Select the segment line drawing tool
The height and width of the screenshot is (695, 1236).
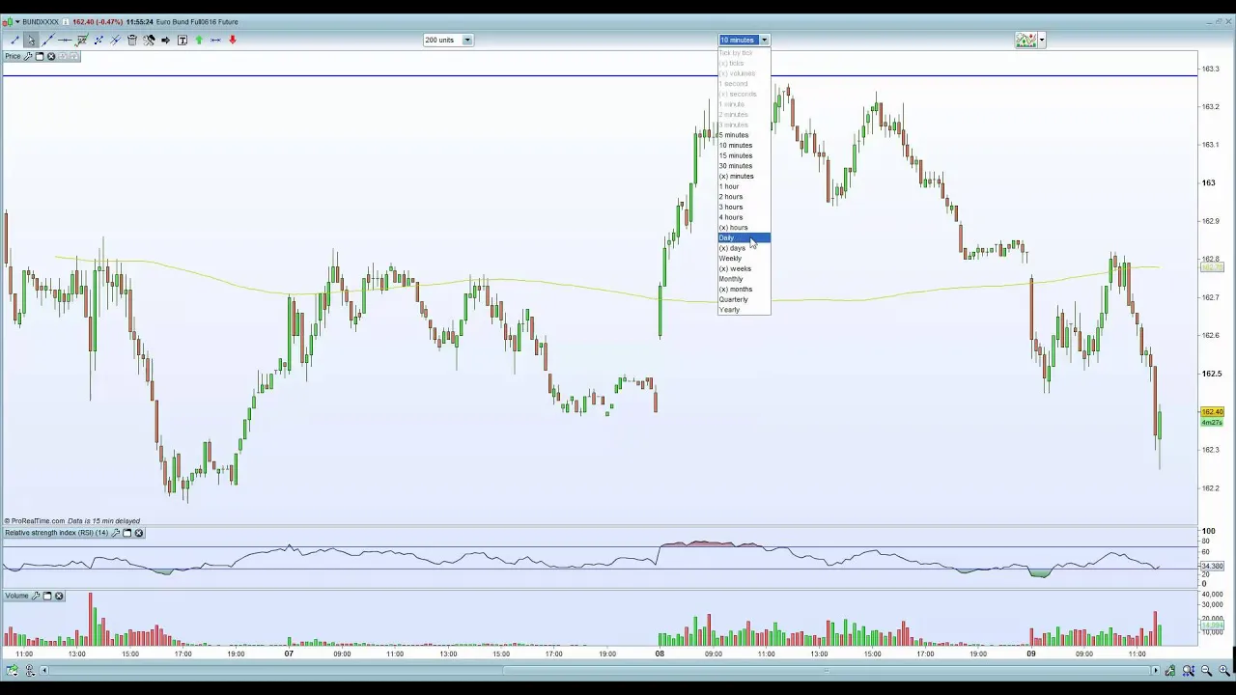pyautogui.click(x=14, y=40)
